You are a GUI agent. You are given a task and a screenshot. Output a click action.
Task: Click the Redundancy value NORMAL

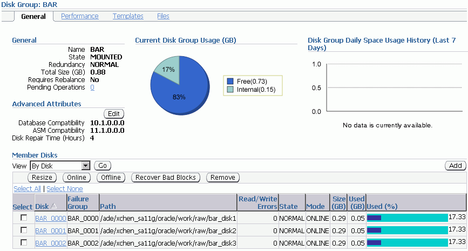point(105,64)
